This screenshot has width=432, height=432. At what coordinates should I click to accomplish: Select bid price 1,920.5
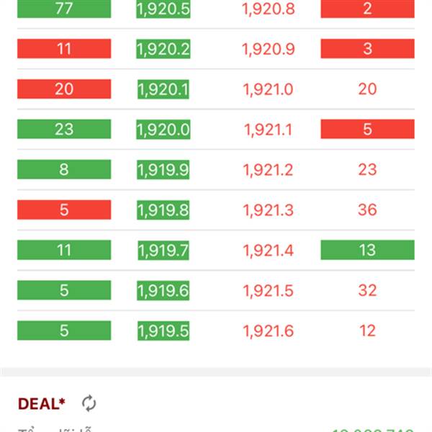163,9
